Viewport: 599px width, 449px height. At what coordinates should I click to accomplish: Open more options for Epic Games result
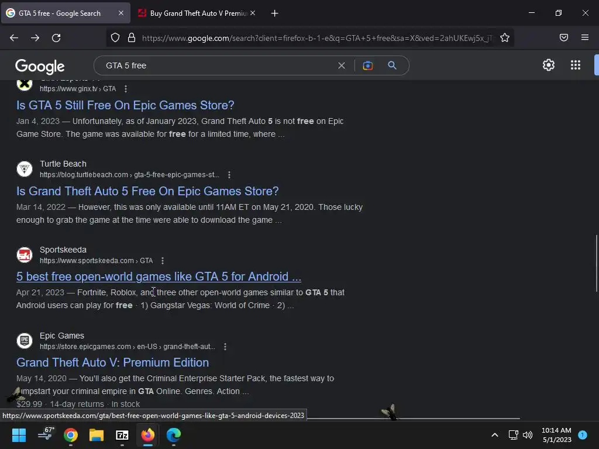[x=225, y=347]
